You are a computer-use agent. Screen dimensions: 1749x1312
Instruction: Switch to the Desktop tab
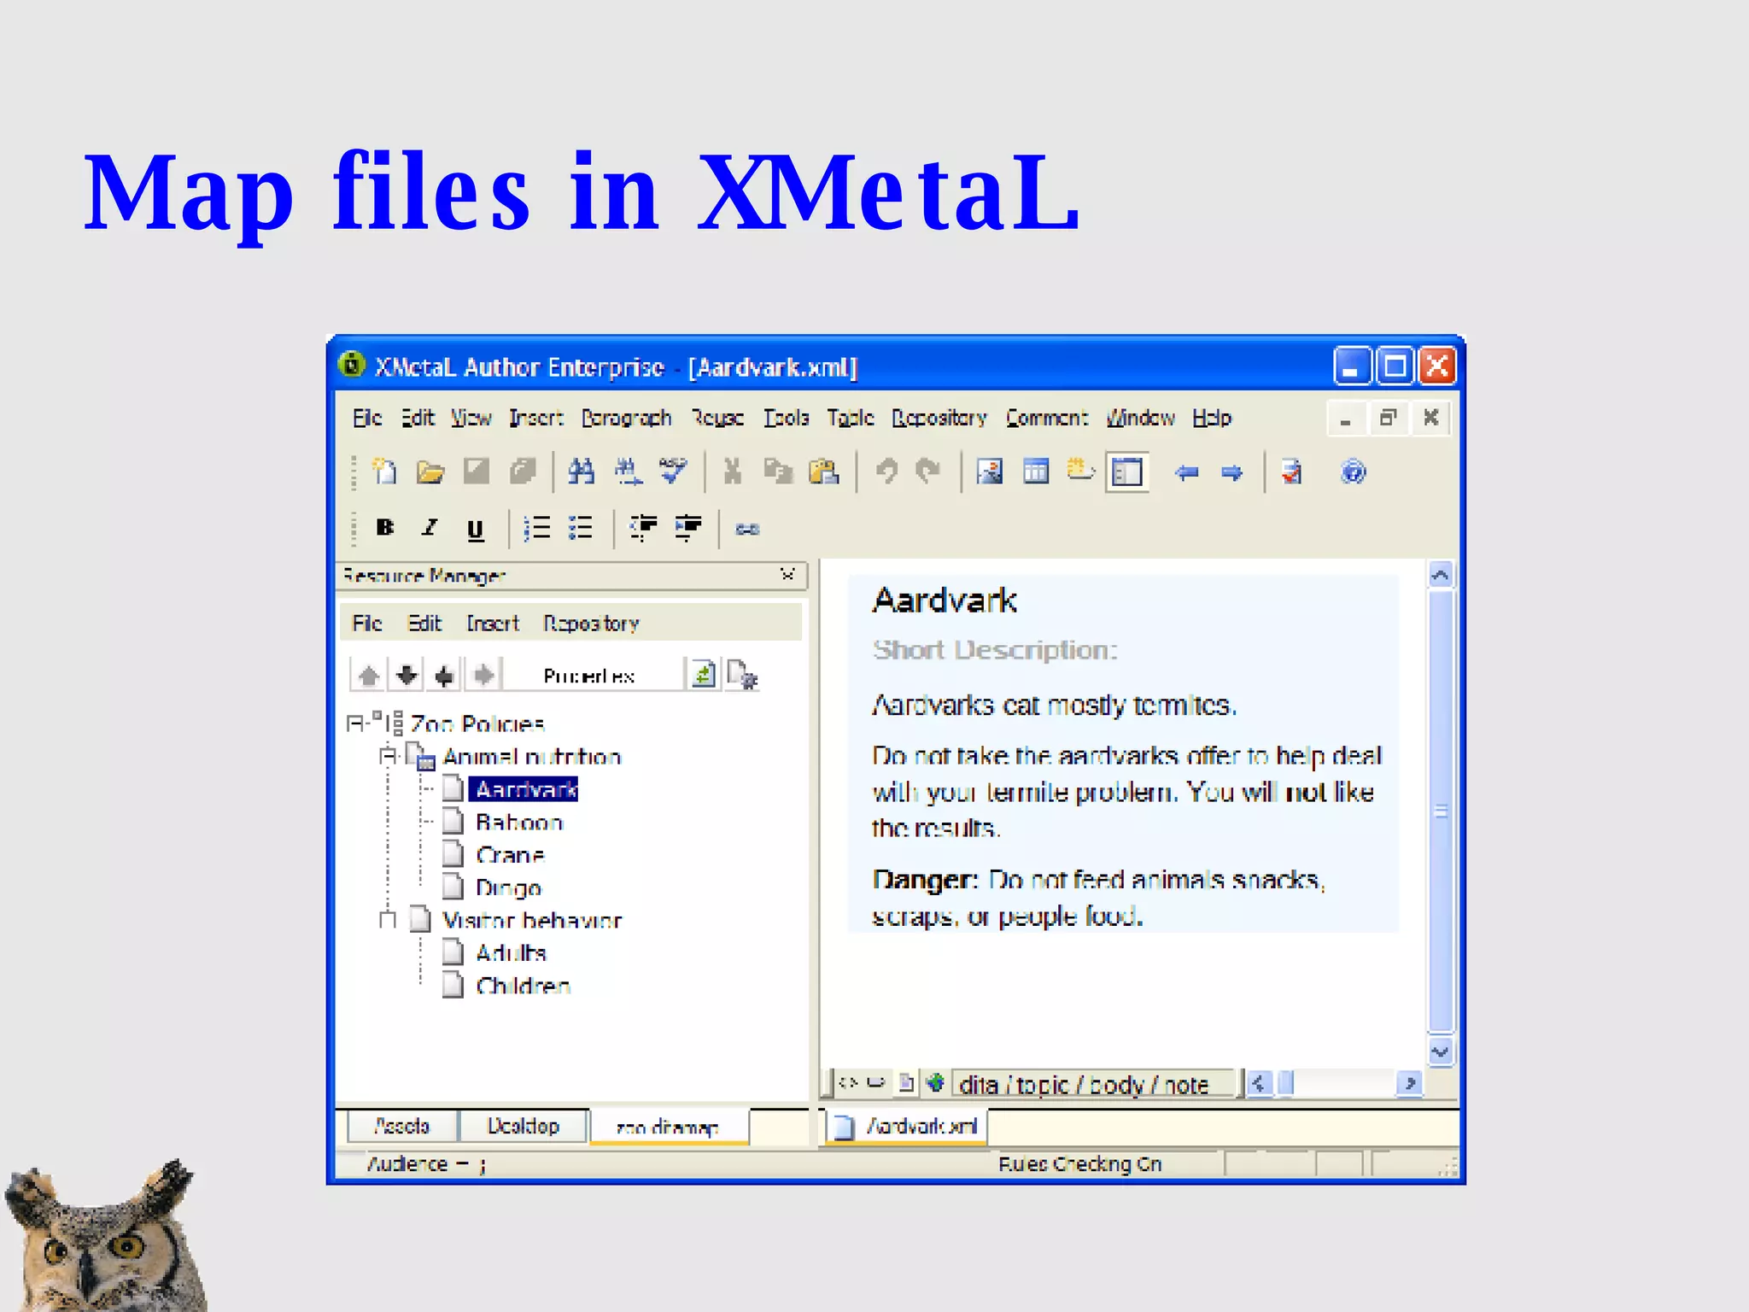[523, 1127]
